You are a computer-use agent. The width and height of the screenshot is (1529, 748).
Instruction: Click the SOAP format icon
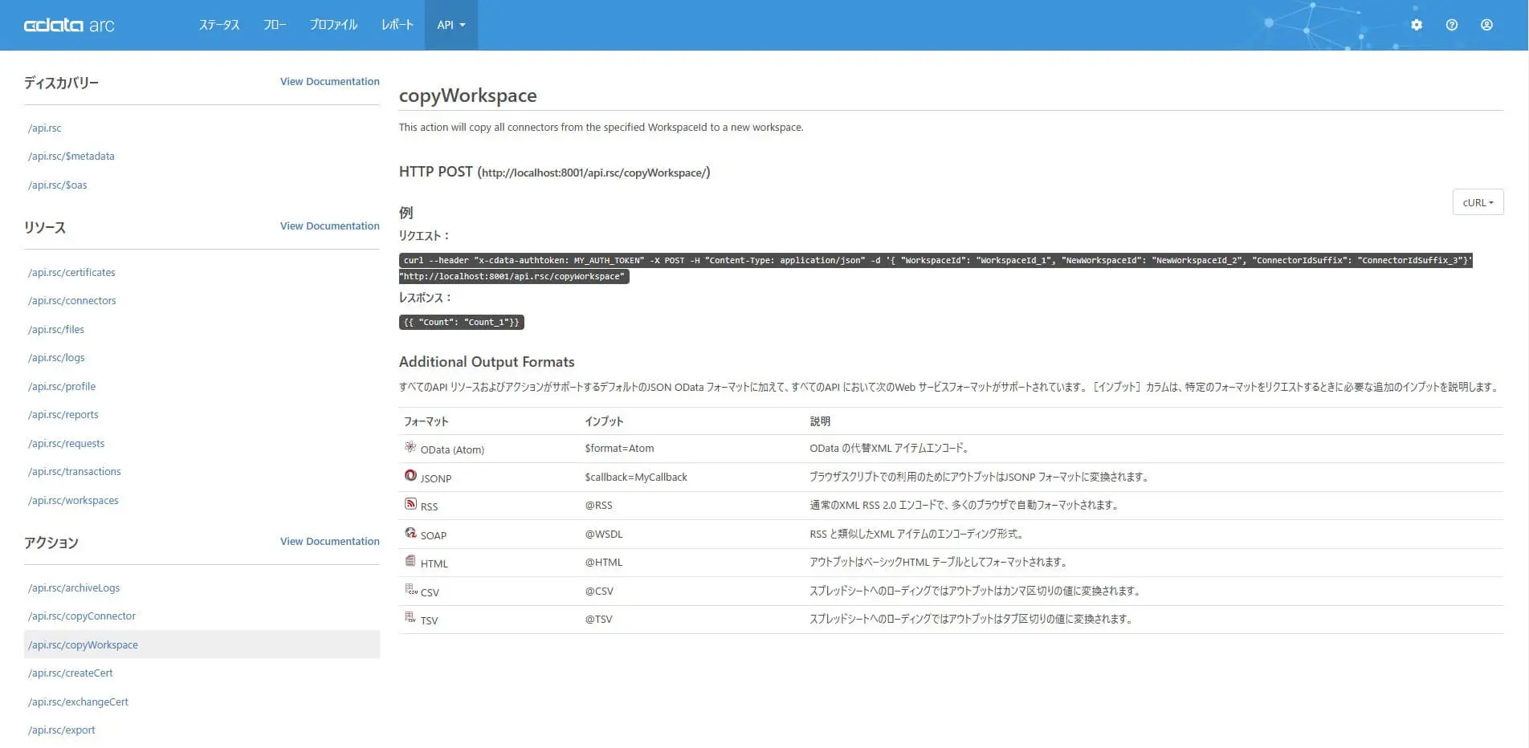[410, 533]
